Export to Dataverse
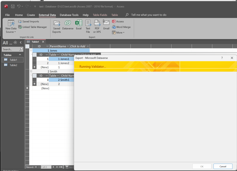This screenshot has height=171, width=237. click(x=68, y=25)
